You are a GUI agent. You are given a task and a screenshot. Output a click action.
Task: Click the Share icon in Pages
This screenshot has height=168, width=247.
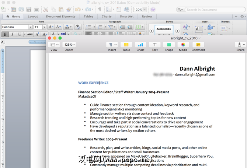pos(240,45)
